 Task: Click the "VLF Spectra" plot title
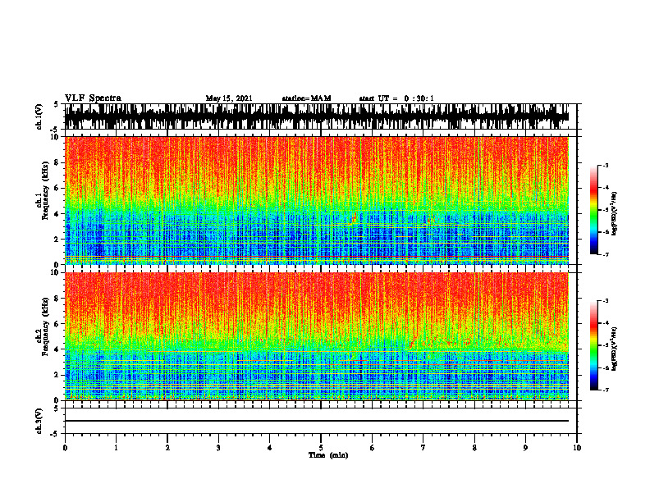(x=93, y=98)
